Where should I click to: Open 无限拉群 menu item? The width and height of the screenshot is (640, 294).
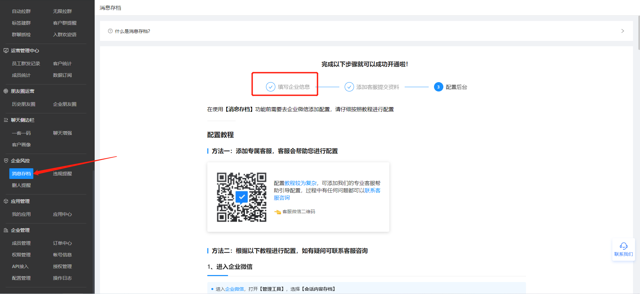coord(62,11)
